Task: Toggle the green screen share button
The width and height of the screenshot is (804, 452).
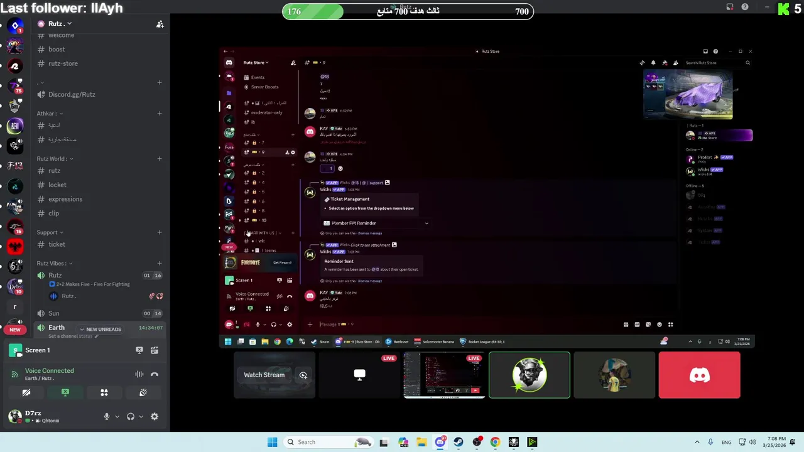Action: [65, 392]
